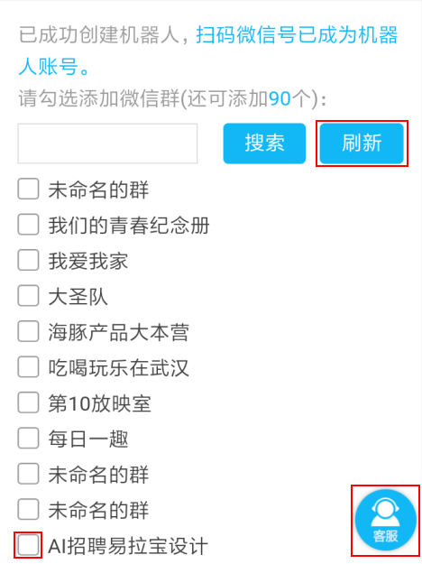Screen dimensions: 422x564
Task: Click the 海豚产品大本营 group name text
Action: (x=119, y=332)
